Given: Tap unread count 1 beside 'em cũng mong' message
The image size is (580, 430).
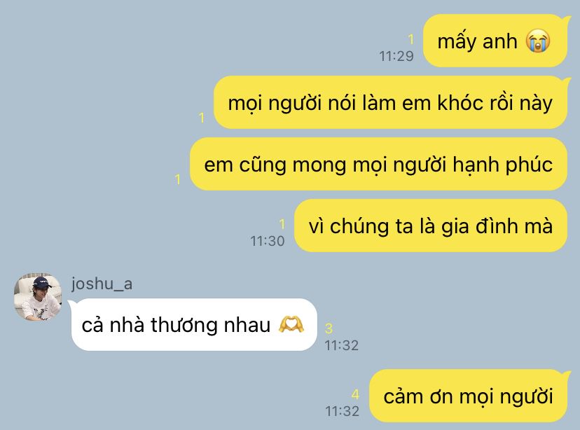Looking at the screenshot, I should 177,179.
